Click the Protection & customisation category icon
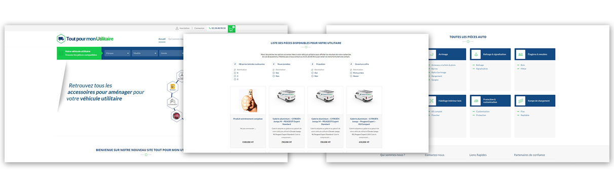This screenshot has height=189, width=614. pos(476,101)
